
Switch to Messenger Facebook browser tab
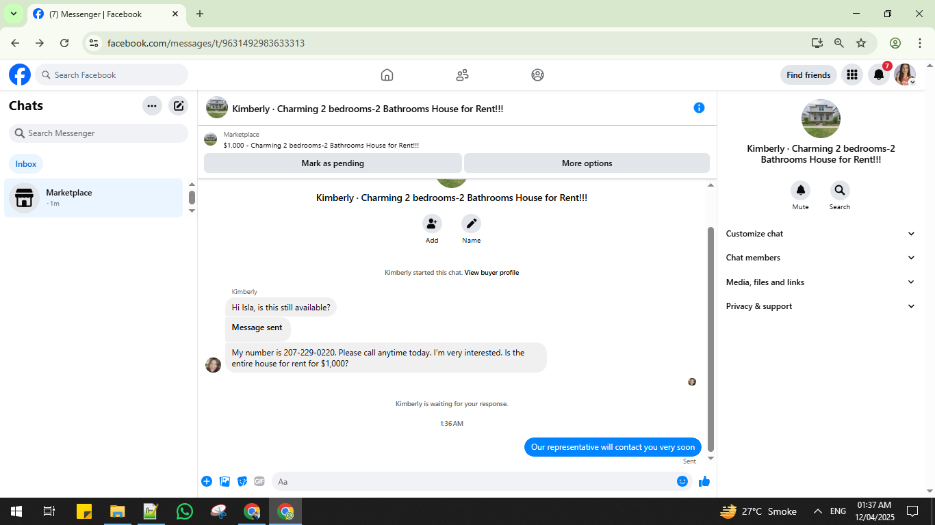107,14
